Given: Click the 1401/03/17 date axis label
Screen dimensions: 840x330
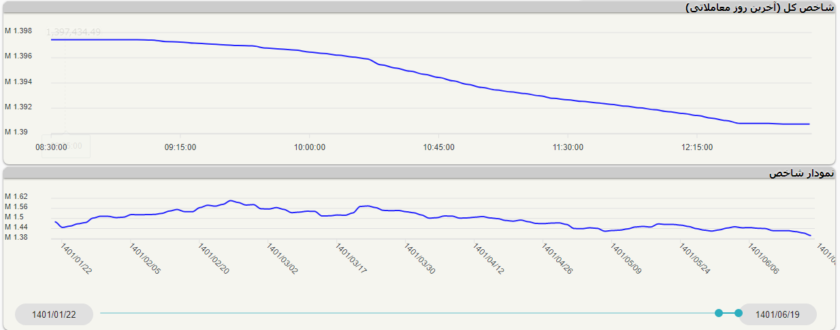Looking at the screenshot, I should point(351,259).
